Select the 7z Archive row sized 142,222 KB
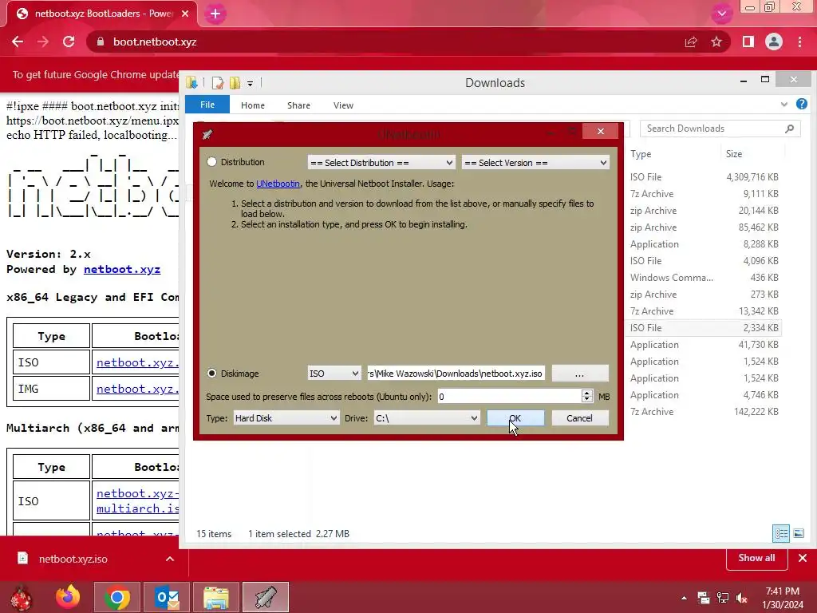Image resolution: width=817 pixels, height=613 pixels. pyautogui.click(x=704, y=412)
